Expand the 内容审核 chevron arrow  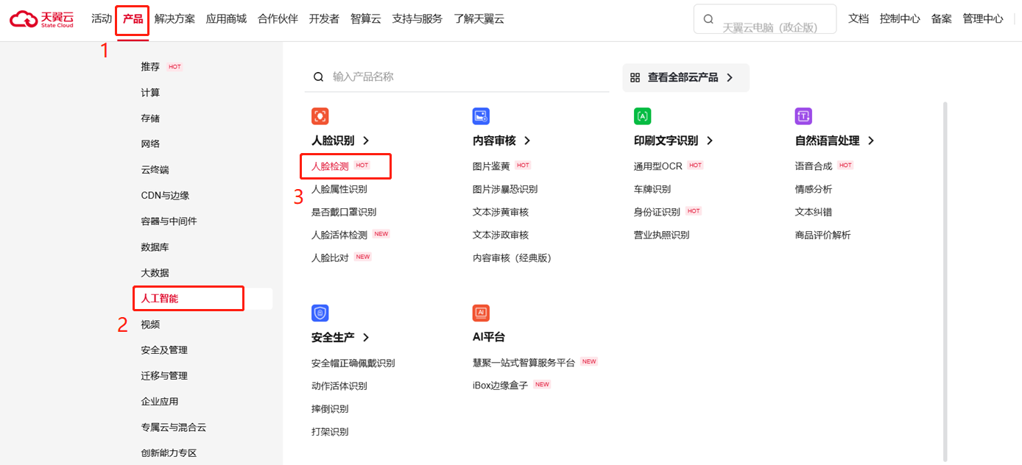[527, 141]
